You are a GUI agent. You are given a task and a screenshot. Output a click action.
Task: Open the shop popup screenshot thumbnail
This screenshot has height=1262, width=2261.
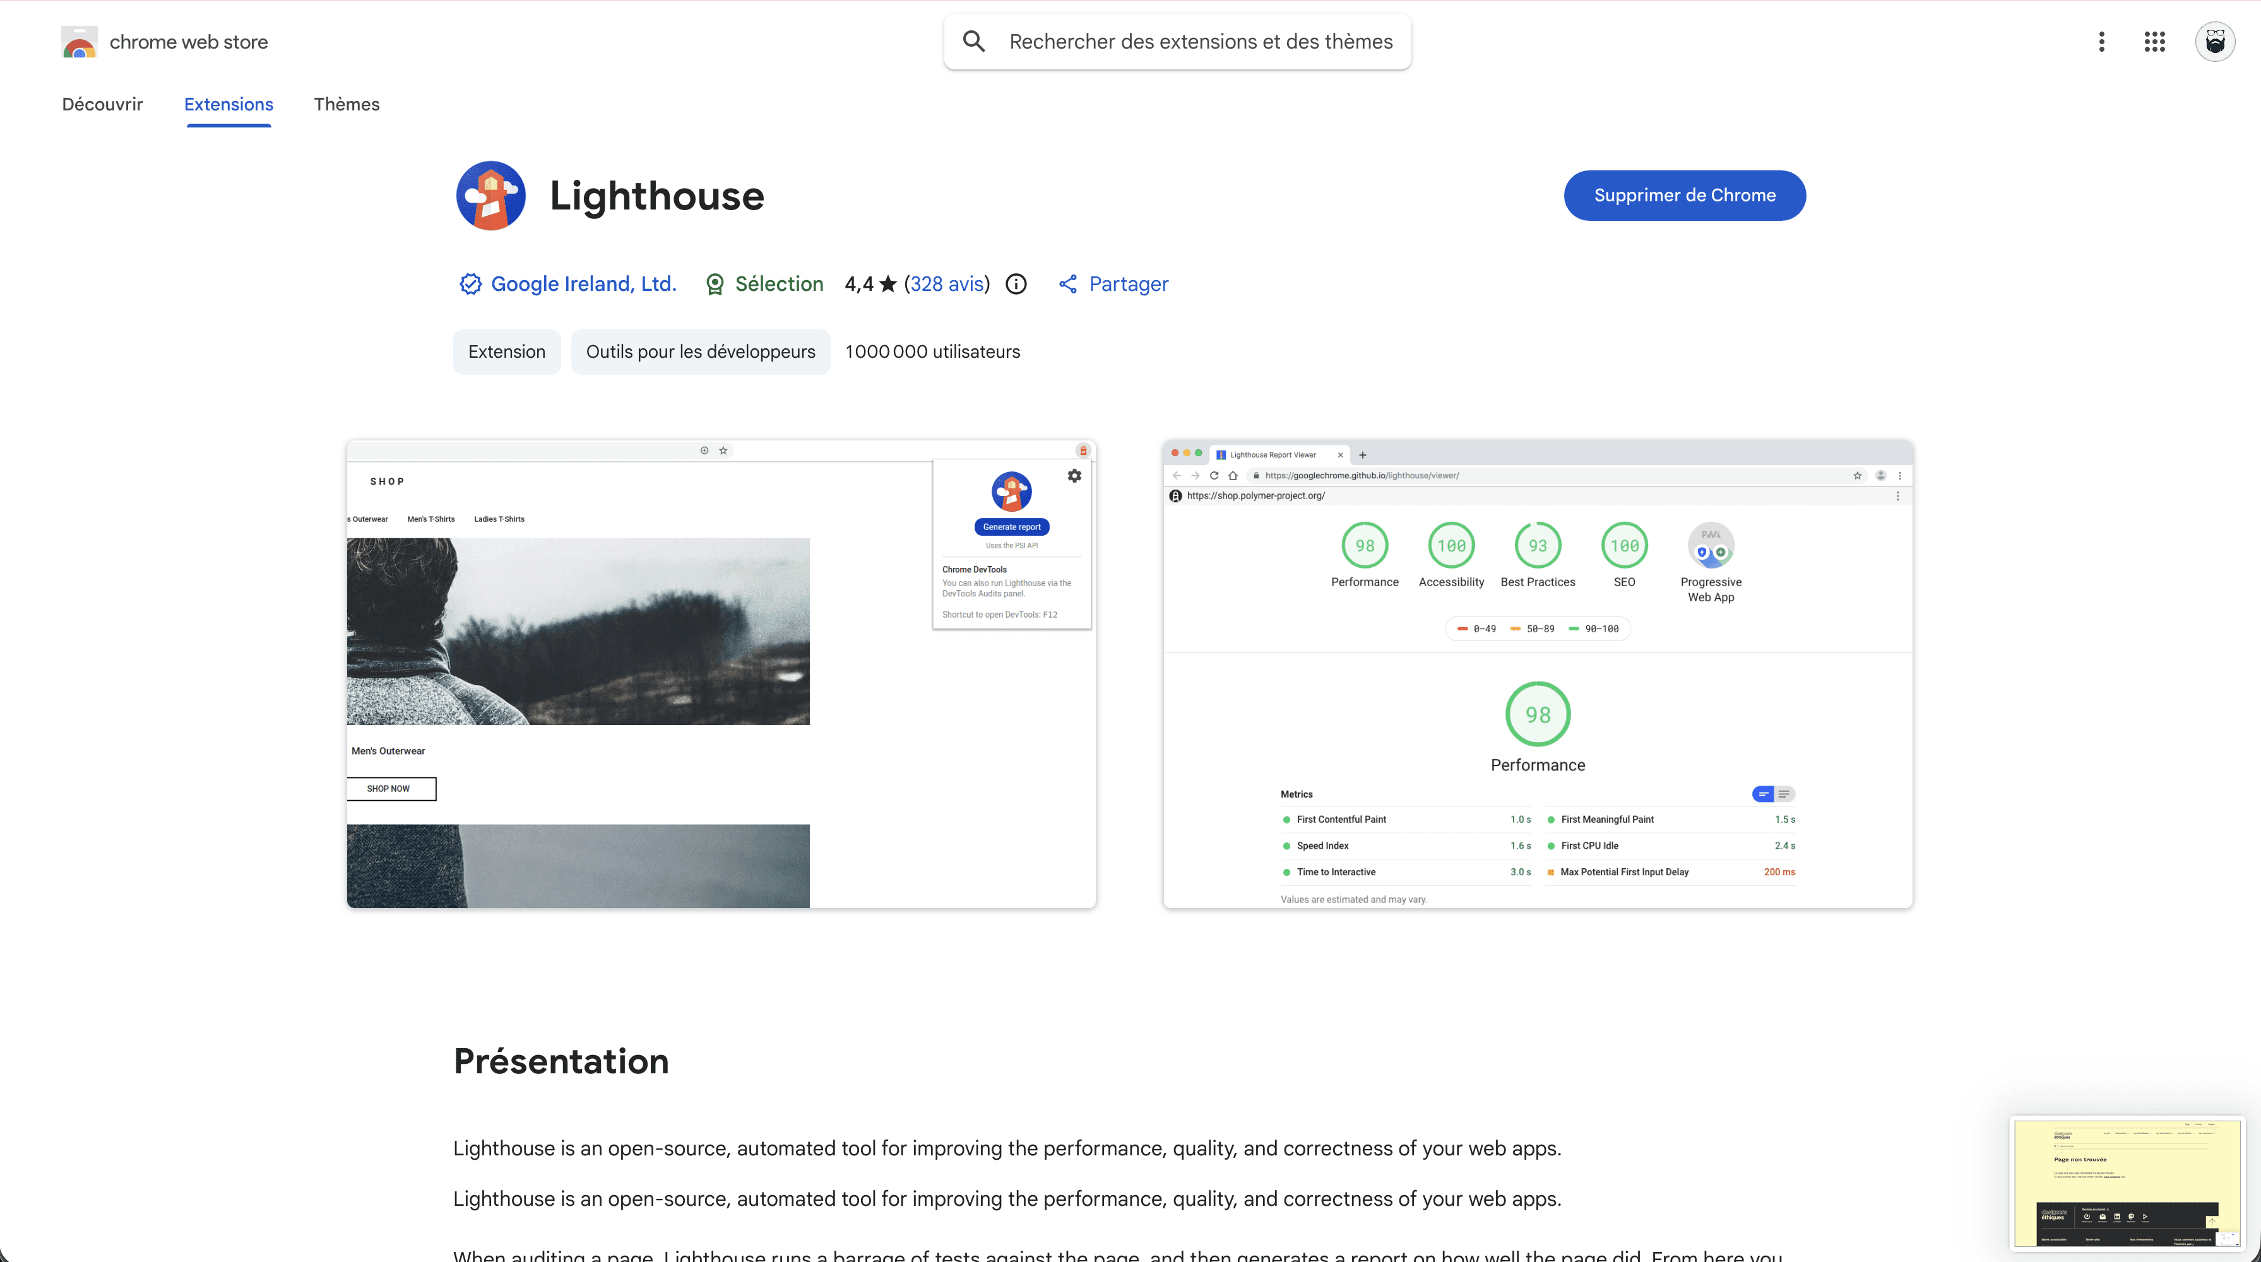tap(721, 674)
